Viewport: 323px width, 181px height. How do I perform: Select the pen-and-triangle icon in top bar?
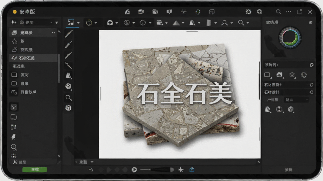click(127, 12)
